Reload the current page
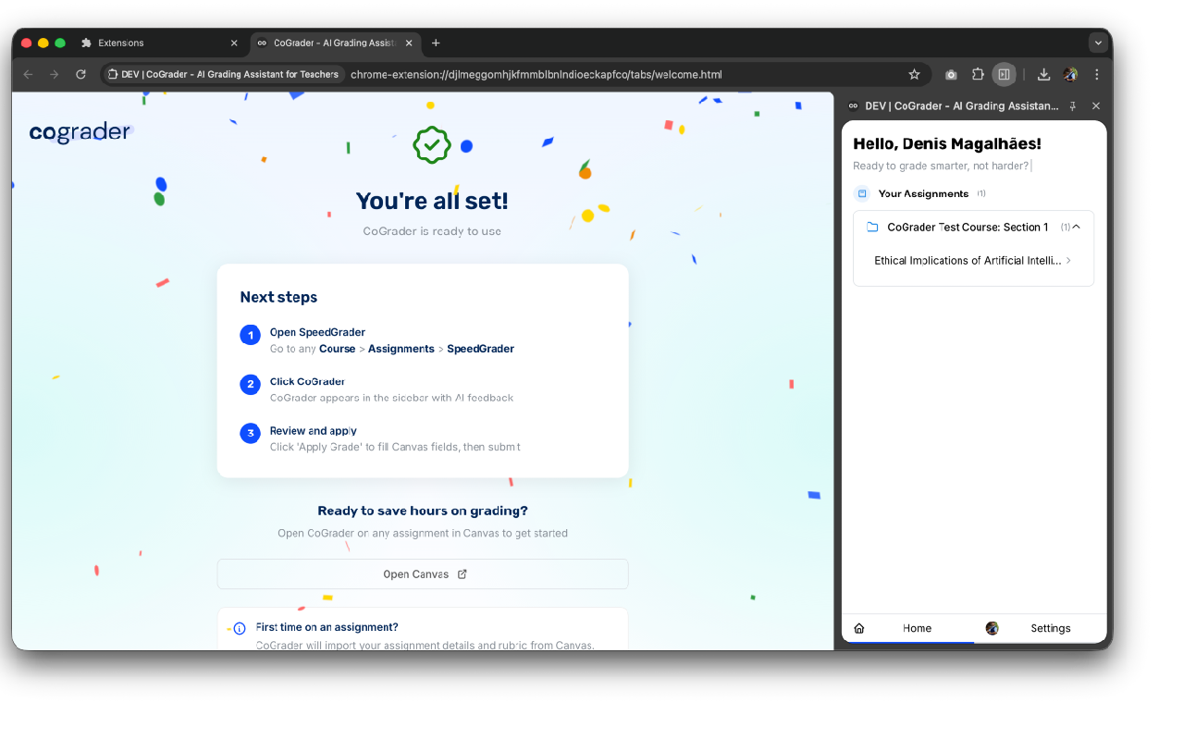Screen dimensions: 1184x740 [81, 74]
